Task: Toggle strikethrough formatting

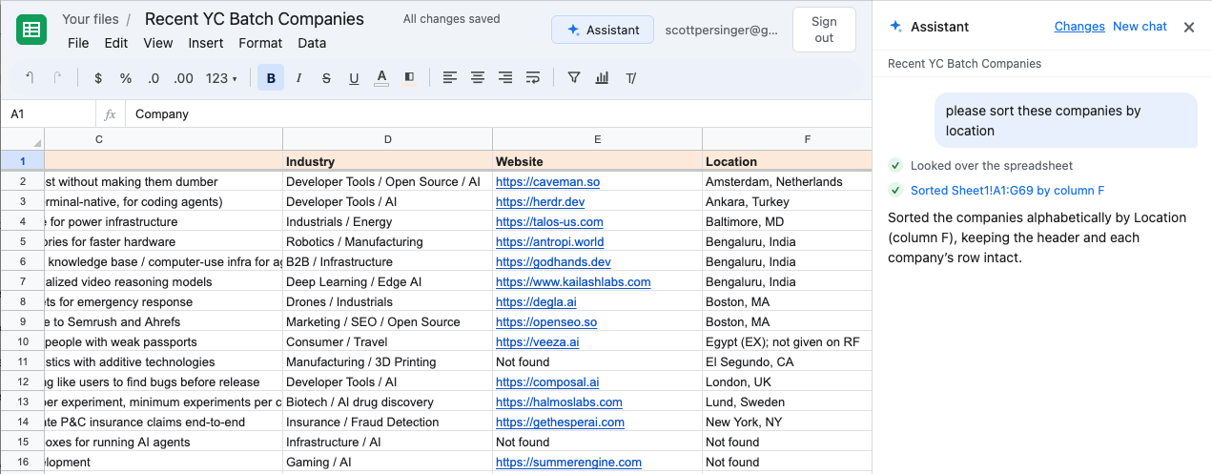Action: click(x=326, y=78)
